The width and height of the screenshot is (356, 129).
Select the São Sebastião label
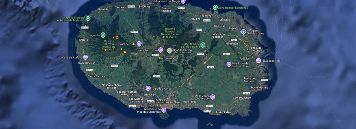pyautogui.click(x=242, y=97)
